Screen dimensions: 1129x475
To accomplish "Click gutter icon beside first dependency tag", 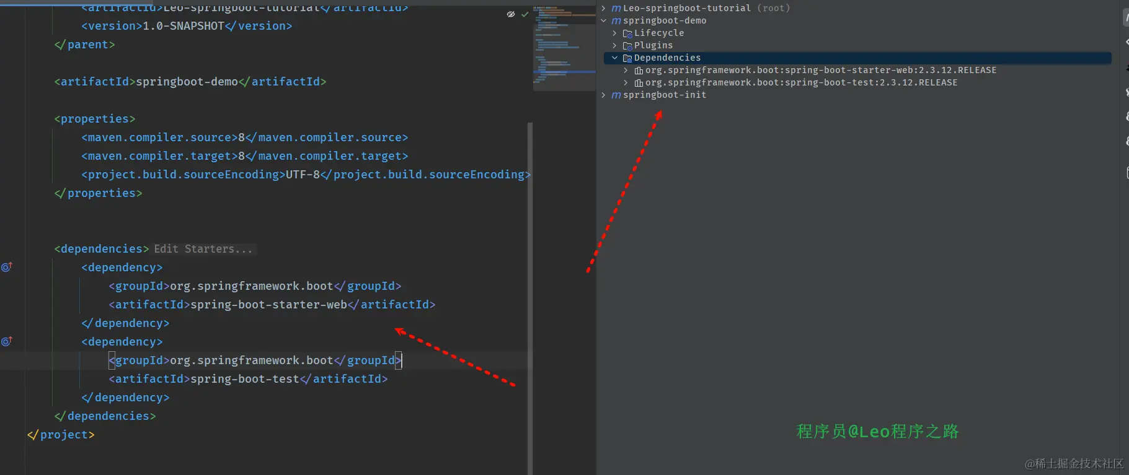I will 7,267.
